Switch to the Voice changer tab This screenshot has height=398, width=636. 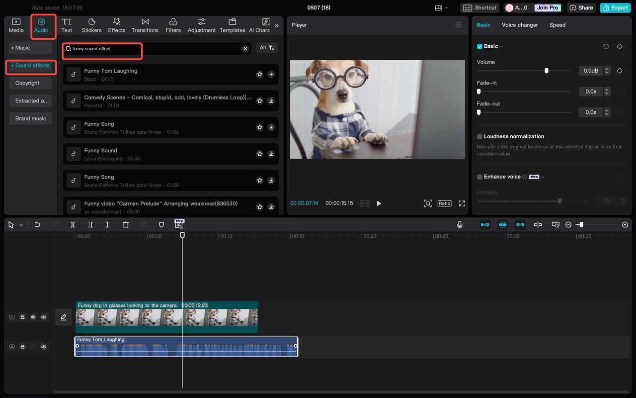(520, 24)
